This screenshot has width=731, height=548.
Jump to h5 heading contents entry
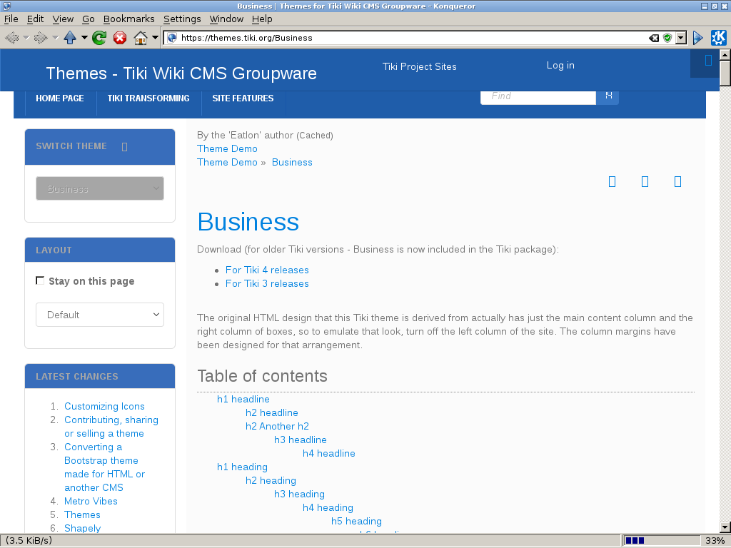356,522
